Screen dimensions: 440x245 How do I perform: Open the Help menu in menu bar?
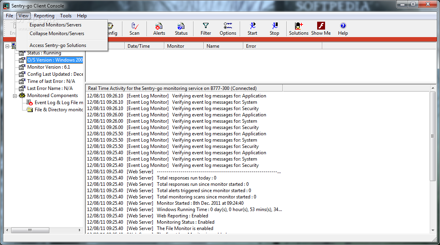pos(82,16)
